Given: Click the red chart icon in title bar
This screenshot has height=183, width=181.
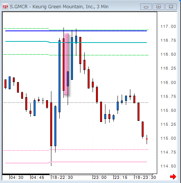Looking at the screenshot, I should (x=5, y=6).
